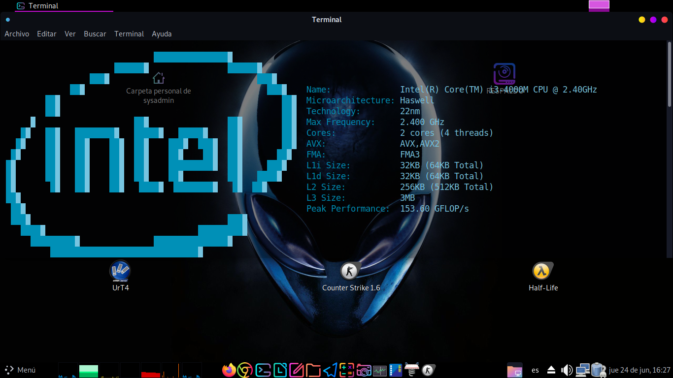673x378 pixels.
Task: Open the network connections tray icon
Action: [x=582, y=370]
